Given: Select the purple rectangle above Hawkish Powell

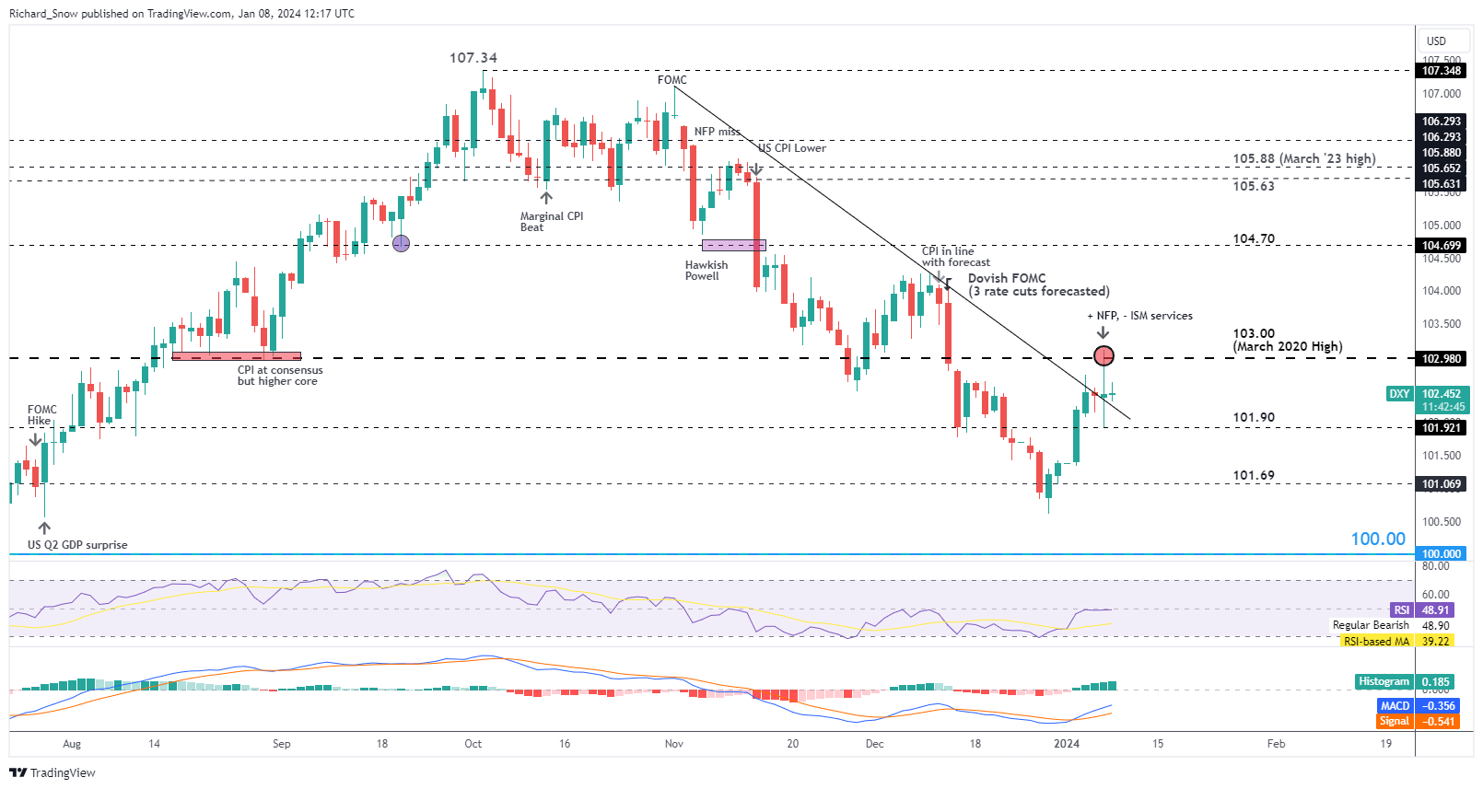Looking at the screenshot, I should pos(733,245).
